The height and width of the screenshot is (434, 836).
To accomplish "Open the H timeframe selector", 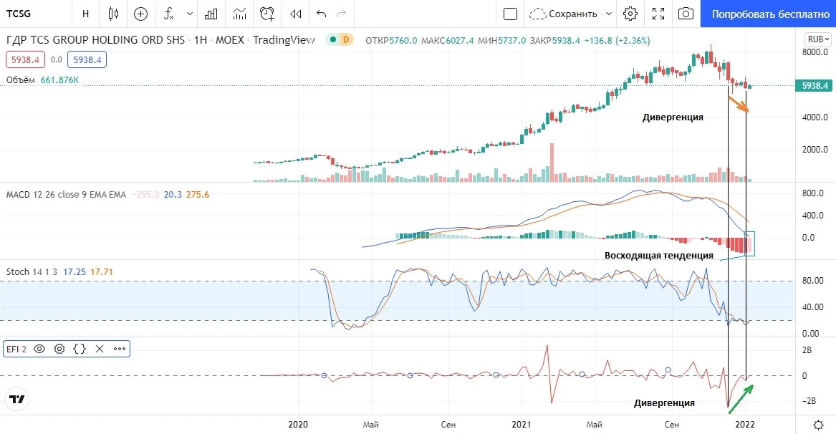I will pyautogui.click(x=85, y=14).
